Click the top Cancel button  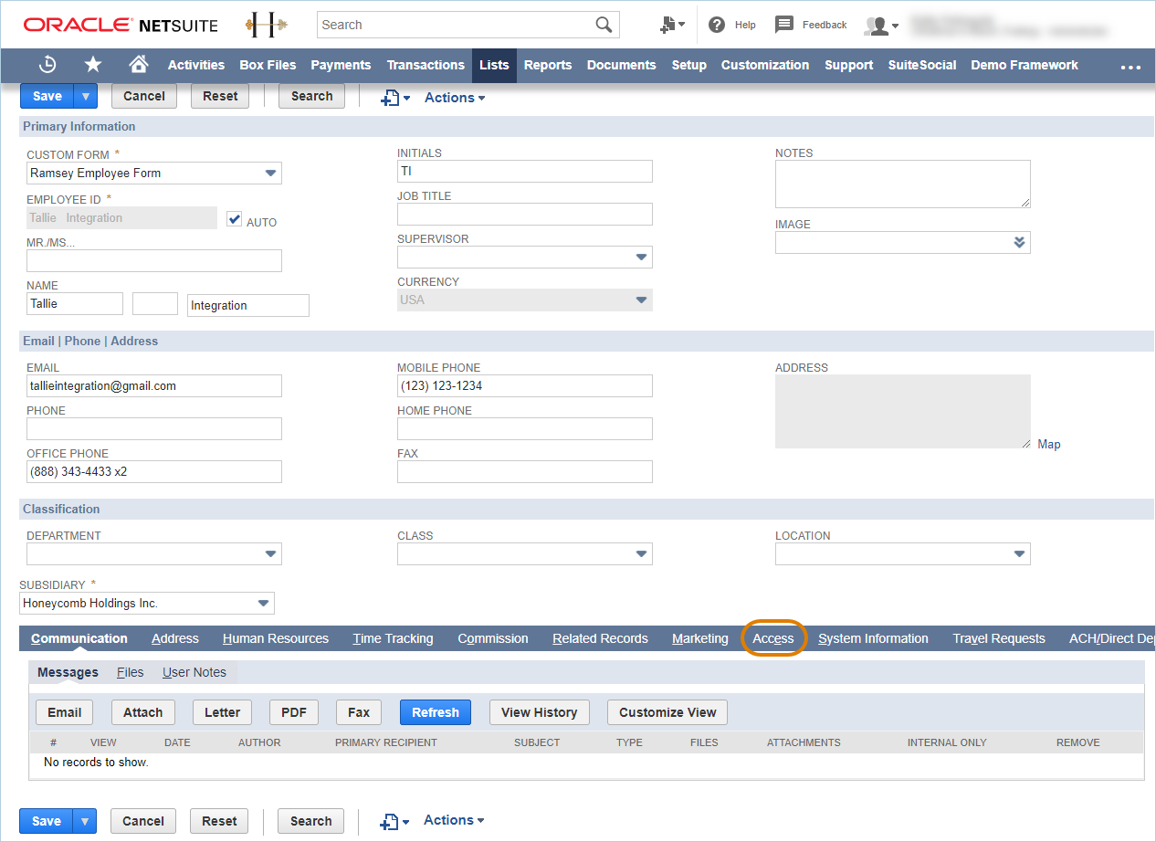[144, 96]
